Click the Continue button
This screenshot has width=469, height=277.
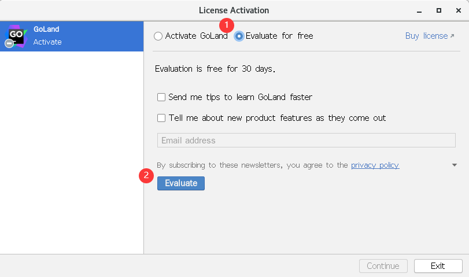(x=383, y=266)
